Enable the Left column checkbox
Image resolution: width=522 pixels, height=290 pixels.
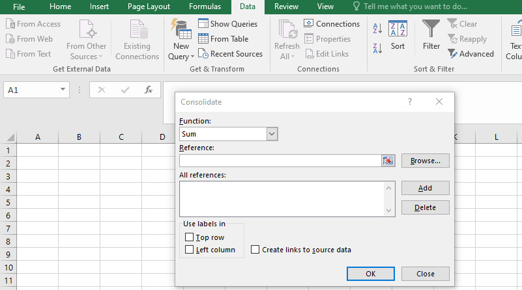pos(189,250)
